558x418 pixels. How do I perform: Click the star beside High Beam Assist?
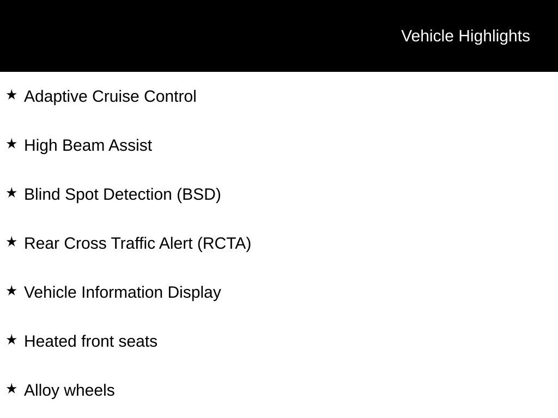coord(12,144)
